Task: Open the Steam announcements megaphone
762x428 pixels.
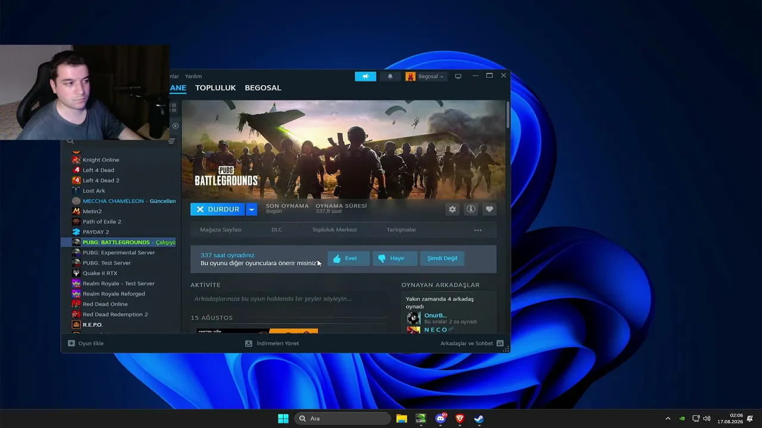Action: point(366,77)
